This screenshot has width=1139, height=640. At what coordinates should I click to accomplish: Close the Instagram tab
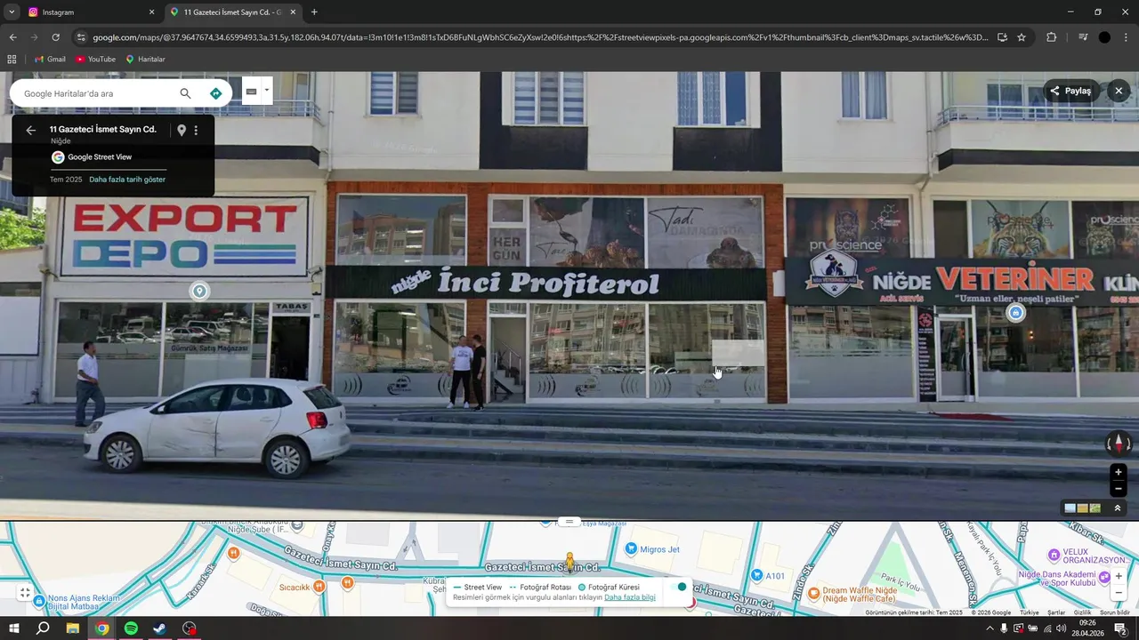(151, 12)
